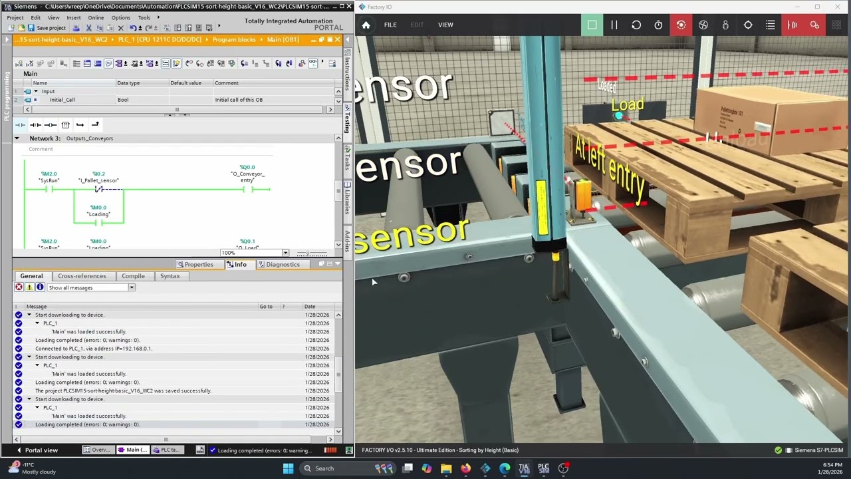
Task: Collapse Input row in Main interface table
Action: (x=36, y=91)
